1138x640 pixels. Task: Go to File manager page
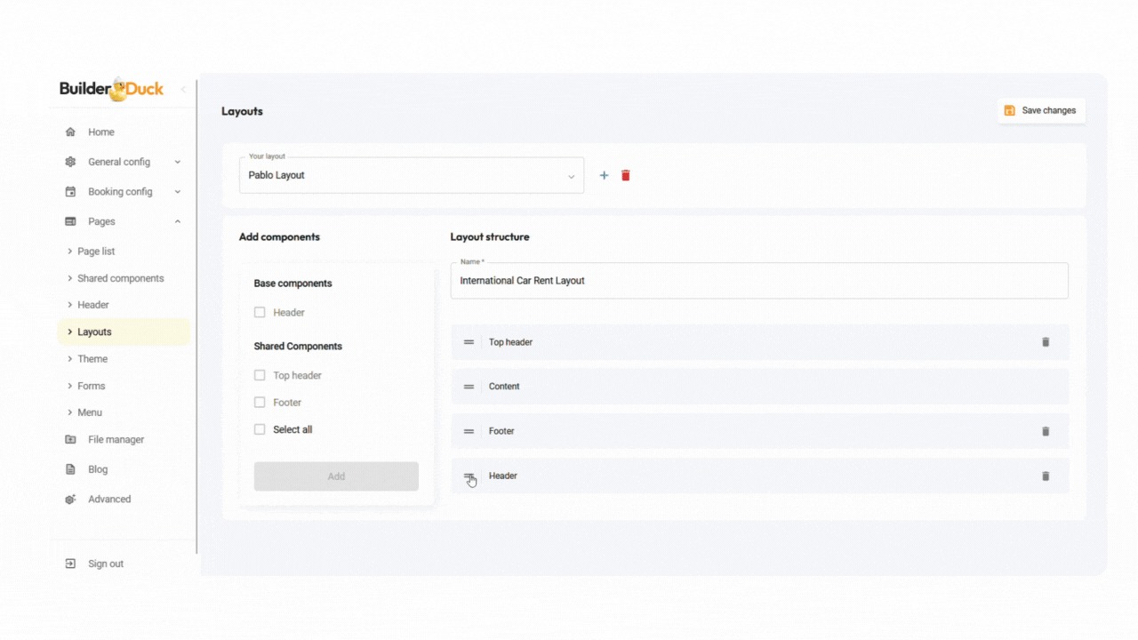coord(116,440)
